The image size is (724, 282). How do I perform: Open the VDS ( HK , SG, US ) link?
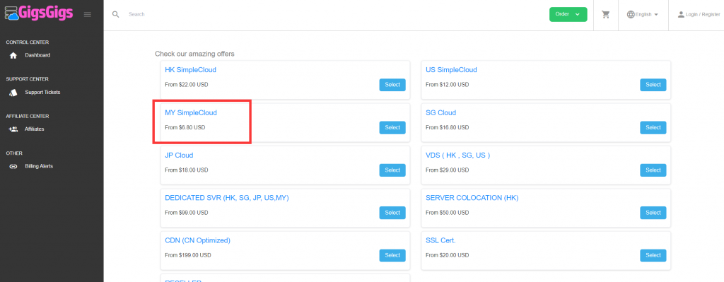(457, 155)
